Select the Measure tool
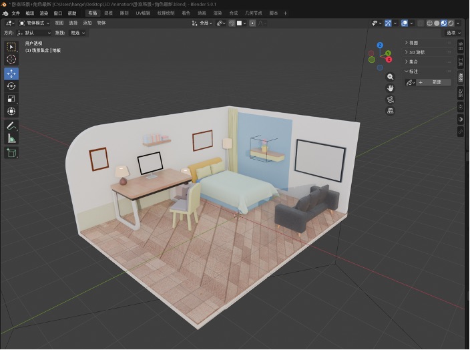The image size is (470, 350). (x=11, y=138)
